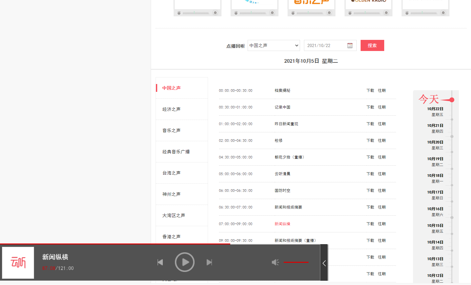Select 10月13日 on timeline
This screenshot has width=471, height=285.
click(435, 261)
